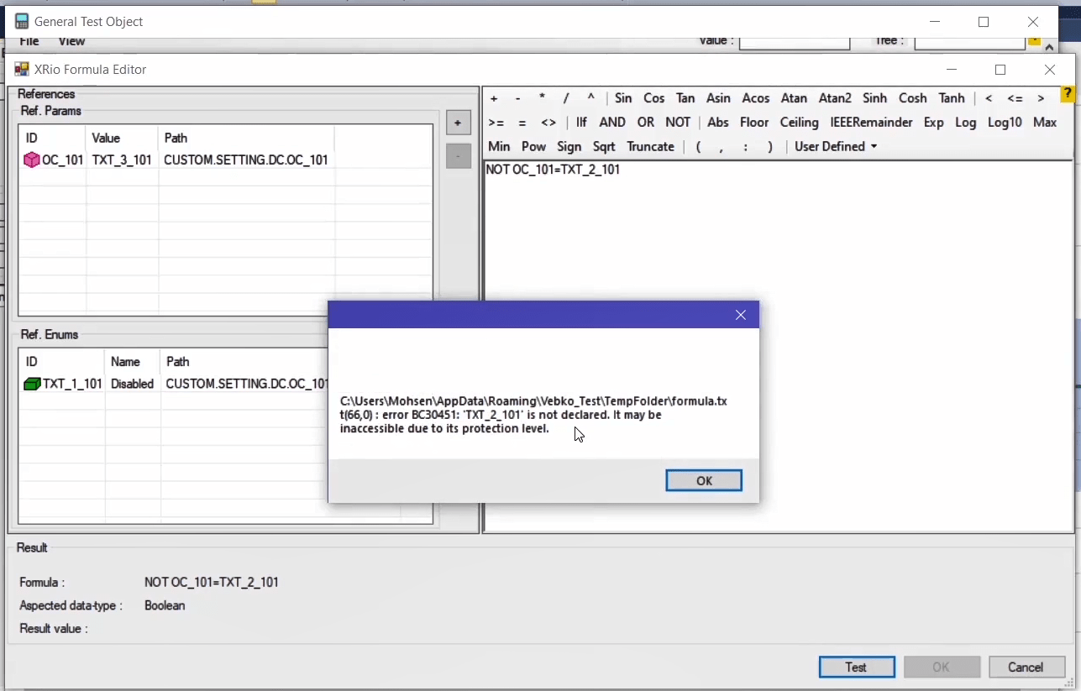Insert the IEEERemainder function
Image resolution: width=1081 pixels, height=691 pixels.
tap(871, 123)
